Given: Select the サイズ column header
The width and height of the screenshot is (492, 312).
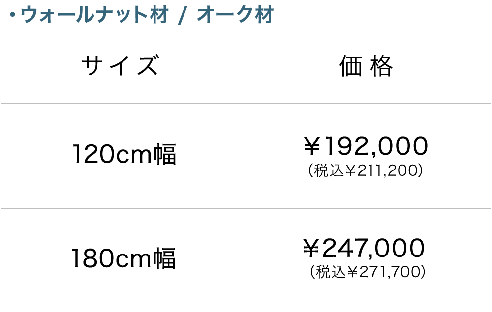Looking at the screenshot, I should pos(121,66).
